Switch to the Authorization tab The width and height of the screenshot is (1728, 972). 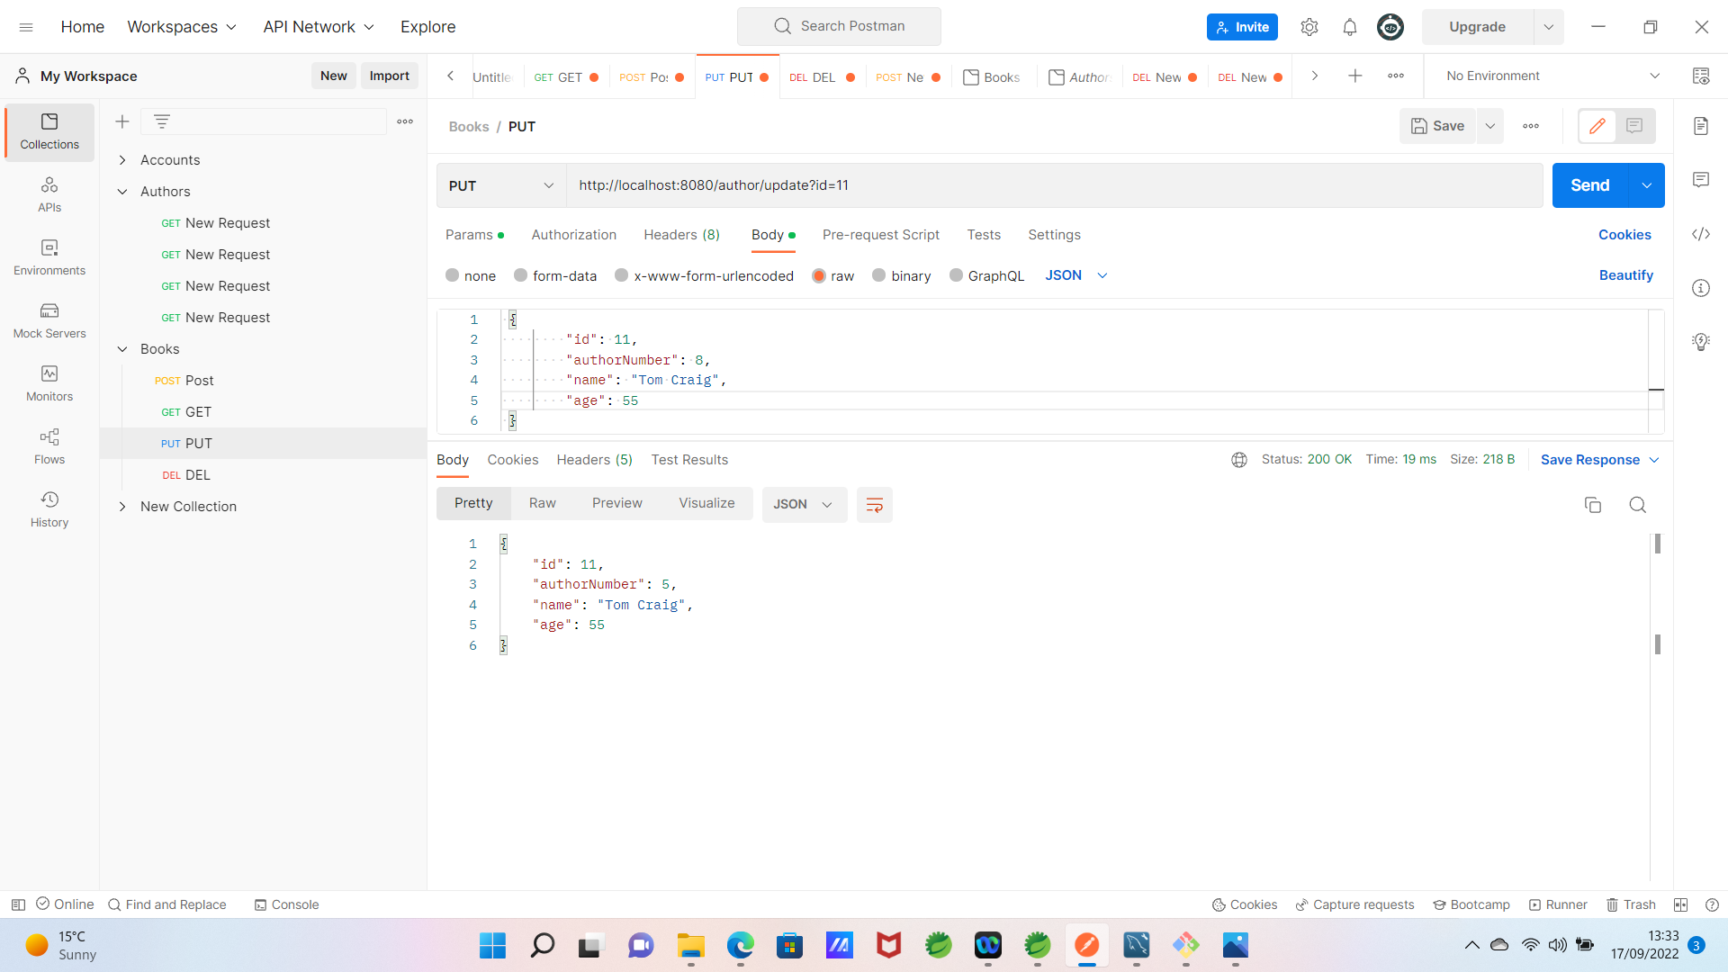click(574, 235)
